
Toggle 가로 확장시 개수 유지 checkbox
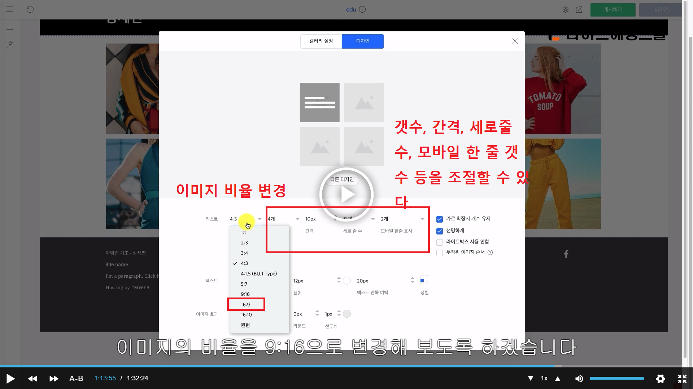pos(439,219)
